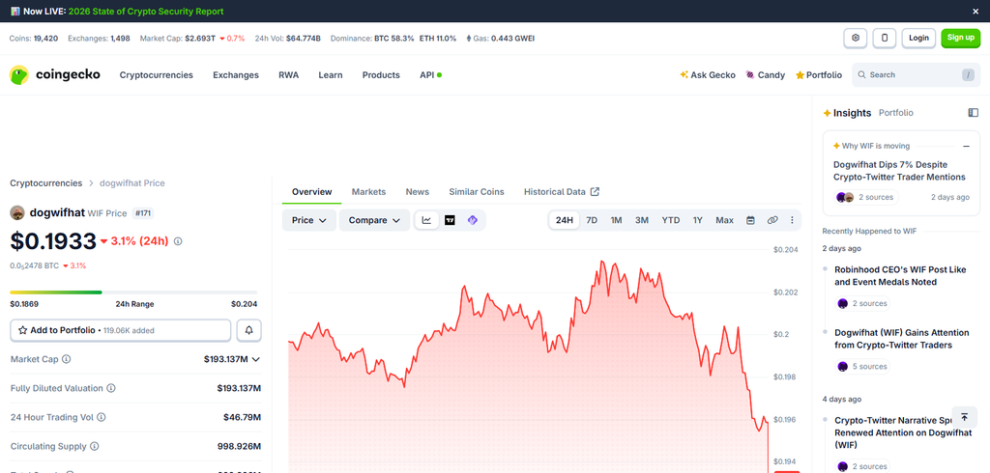990x473 pixels.
Task: Switch to the Insights tab in sidebar
Action: [x=847, y=113]
